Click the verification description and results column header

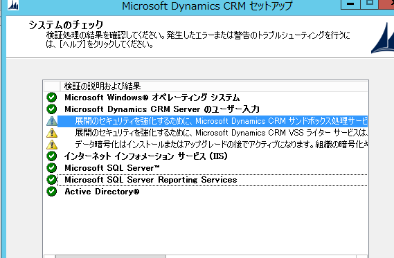pyautogui.click(x=214, y=86)
